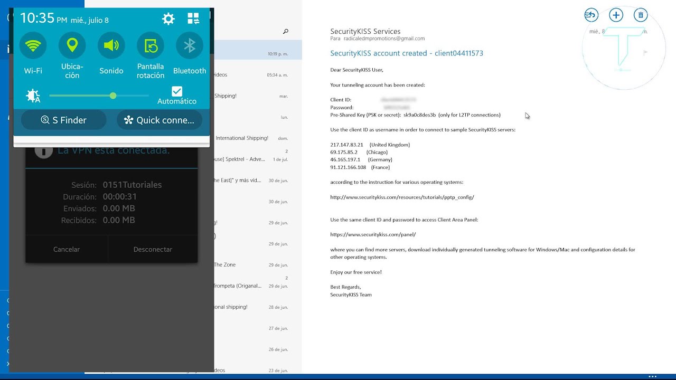The image size is (676, 380).
Task: Click the VPN info icon
Action: [x=43, y=150]
